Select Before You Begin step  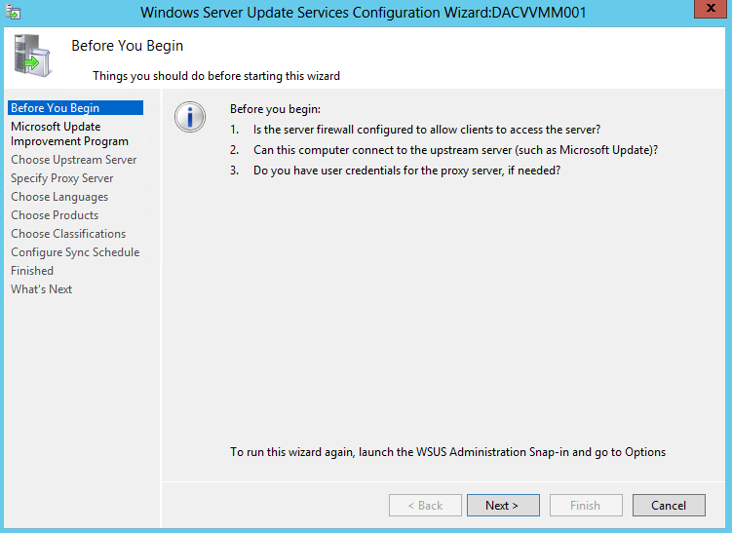pos(76,108)
